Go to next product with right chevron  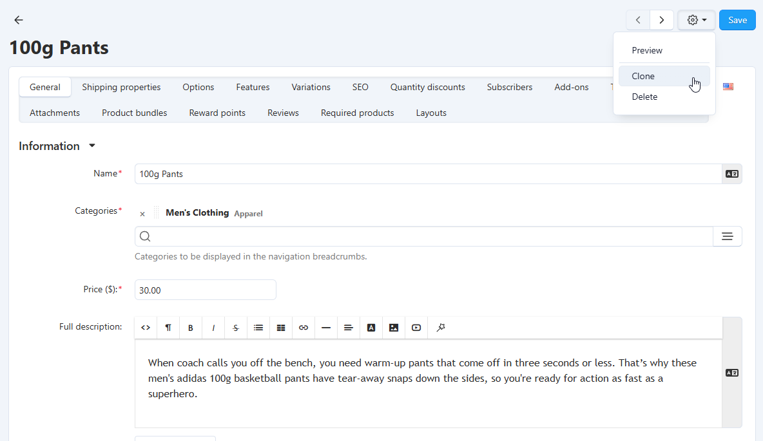click(662, 20)
